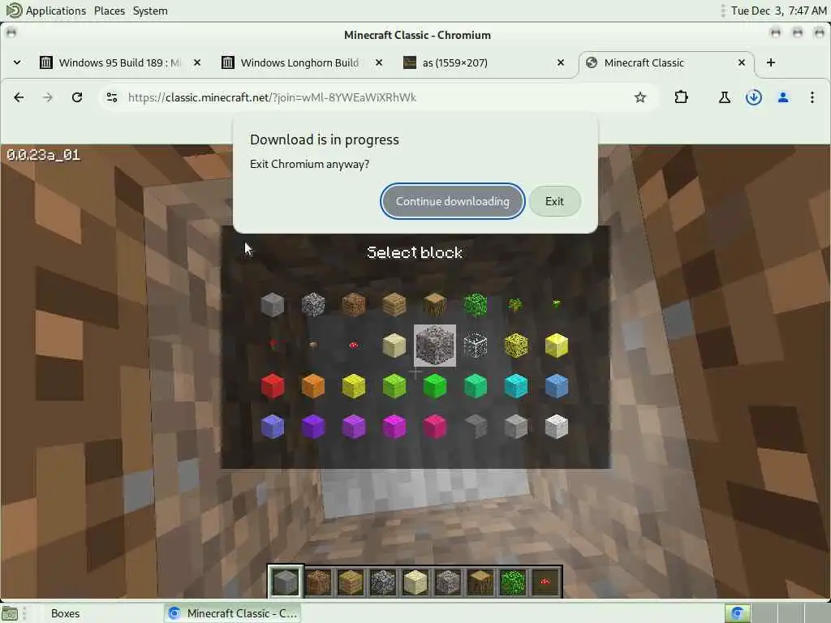Select sand block in the hotbar
Image resolution: width=831 pixels, height=623 pixels.
point(415,581)
